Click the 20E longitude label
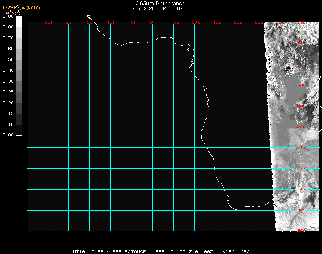Screen dimensions: 322x254 click(238, 22)
